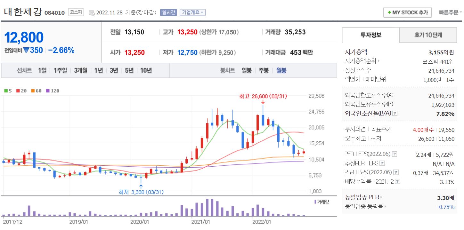
Task: Click the calendar icon beside the date 2022.11.28
Action: (92, 13)
